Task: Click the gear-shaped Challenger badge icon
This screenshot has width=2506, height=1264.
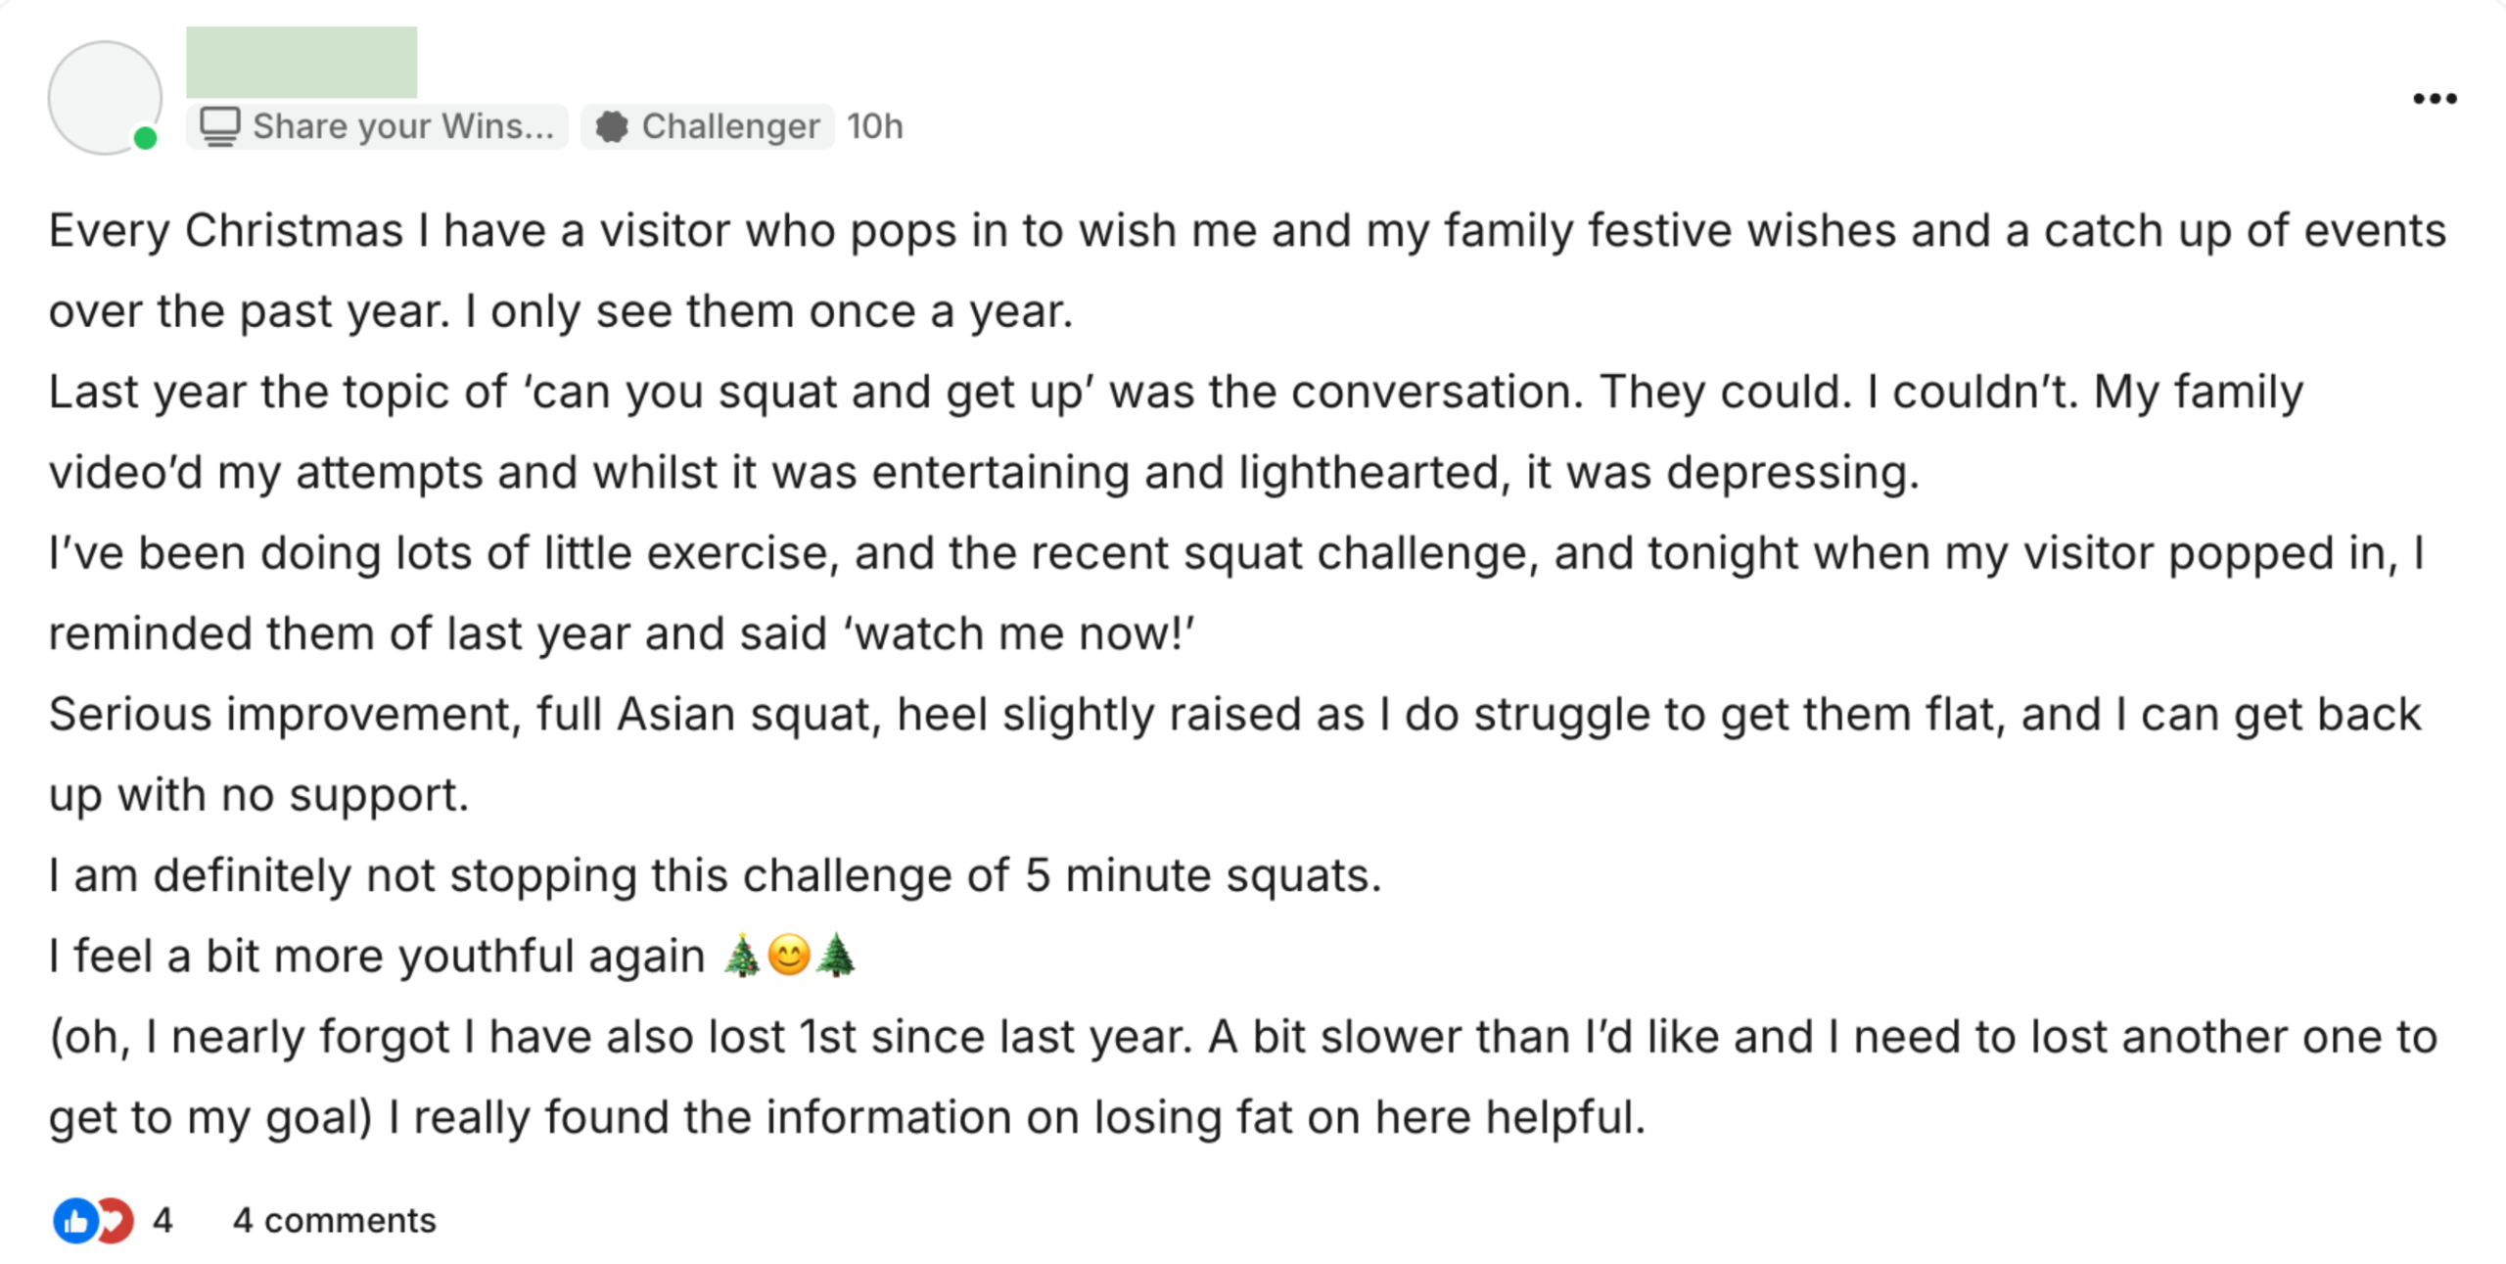Action: pyautogui.click(x=612, y=126)
